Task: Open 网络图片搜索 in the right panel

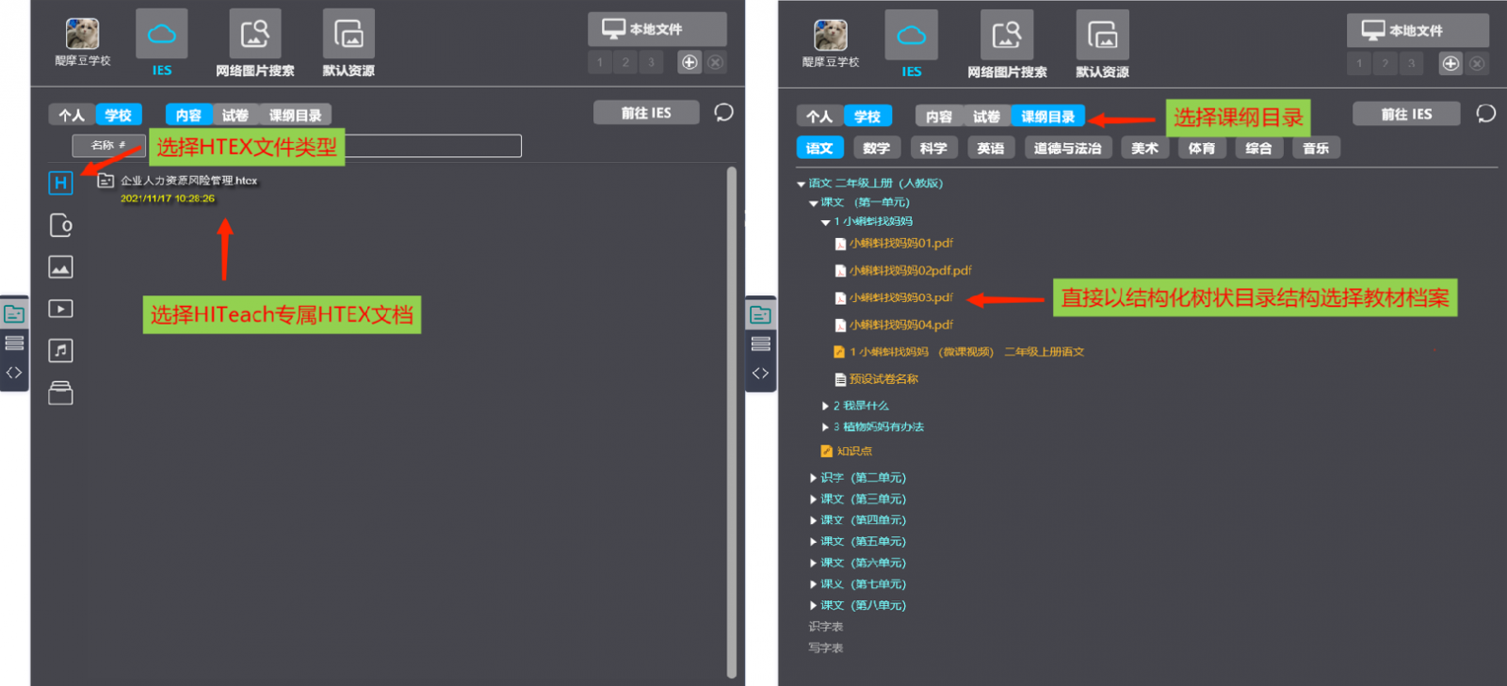Action: click(x=1007, y=45)
